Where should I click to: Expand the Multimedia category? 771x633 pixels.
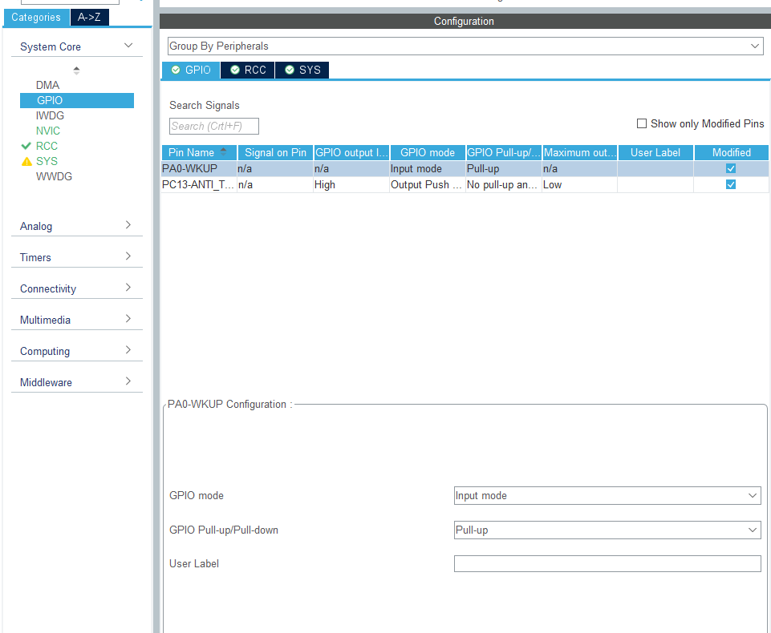77,320
